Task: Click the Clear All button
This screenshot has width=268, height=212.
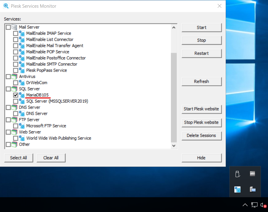Action: 51,158
